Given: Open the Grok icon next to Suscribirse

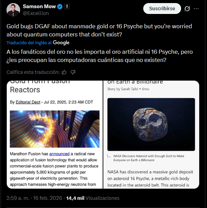Looking at the screenshot, I should click(187, 9).
